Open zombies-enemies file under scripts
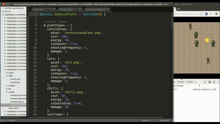This screenshot has height=124, width=220. pyautogui.click(x=18, y=95)
